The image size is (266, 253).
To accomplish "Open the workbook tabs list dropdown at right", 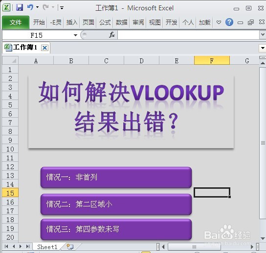I will (x=263, y=48).
